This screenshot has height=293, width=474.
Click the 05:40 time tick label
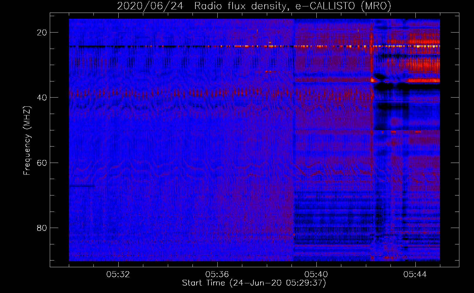click(x=316, y=275)
